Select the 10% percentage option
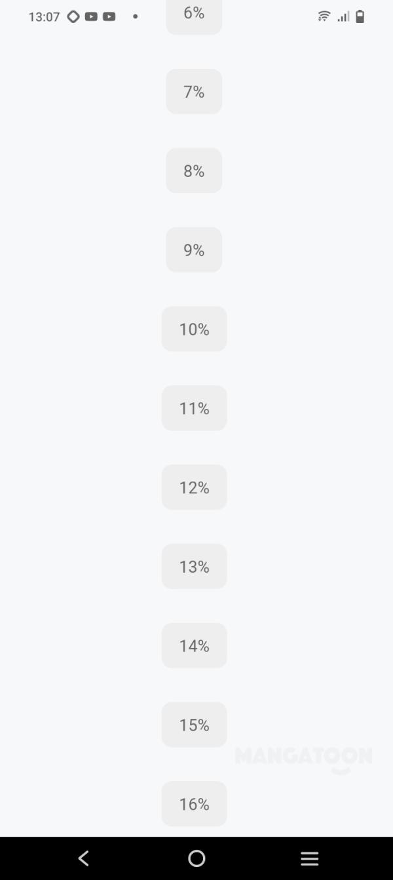The image size is (393, 880). [194, 329]
